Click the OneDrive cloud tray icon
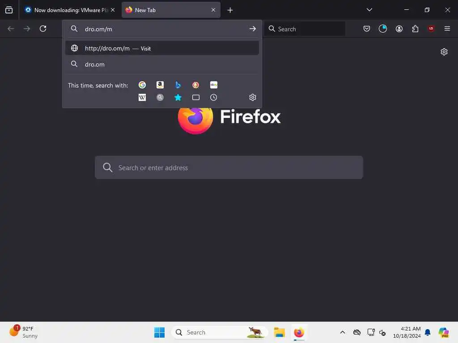Screen dimensions: 458x343 pos(356,332)
